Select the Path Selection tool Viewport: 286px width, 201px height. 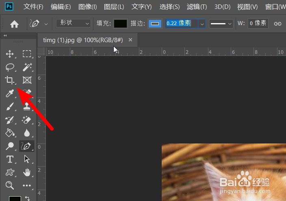click(x=27, y=159)
